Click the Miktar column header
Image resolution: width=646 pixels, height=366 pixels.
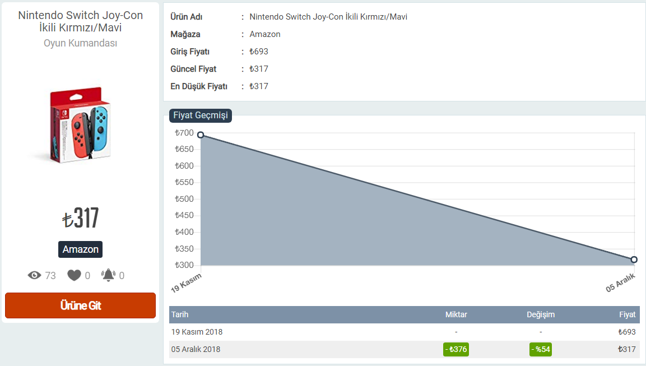[456, 314]
